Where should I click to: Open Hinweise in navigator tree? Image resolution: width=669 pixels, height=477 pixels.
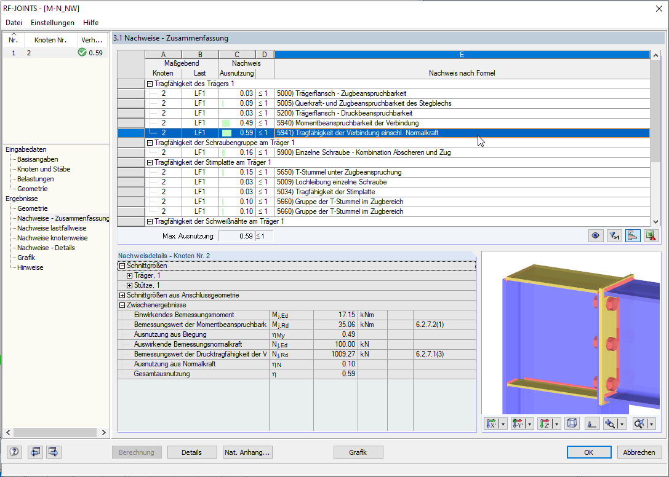tap(30, 268)
